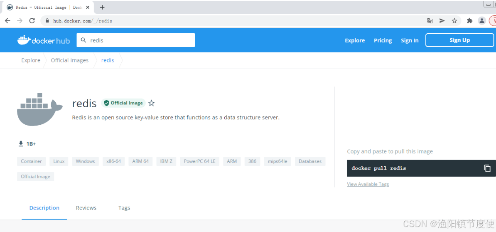The height and width of the screenshot is (232, 496).
Task: Click 'Copy and paste to pull this image'
Action: click(x=390, y=152)
